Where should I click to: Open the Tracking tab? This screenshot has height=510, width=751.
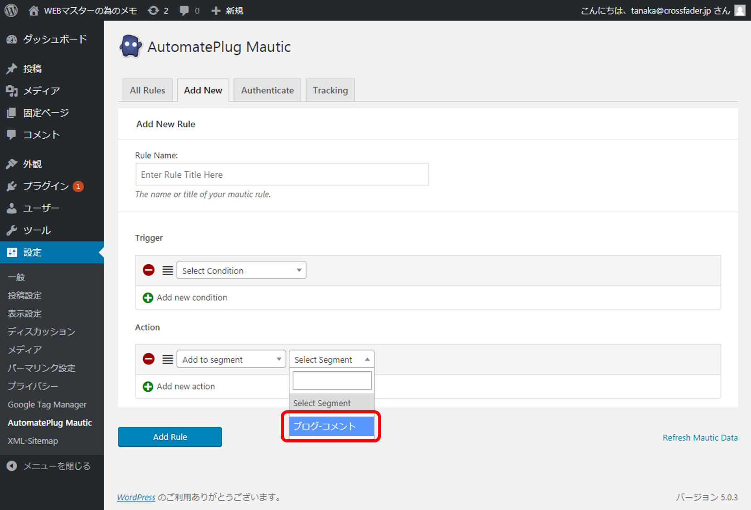coord(330,90)
